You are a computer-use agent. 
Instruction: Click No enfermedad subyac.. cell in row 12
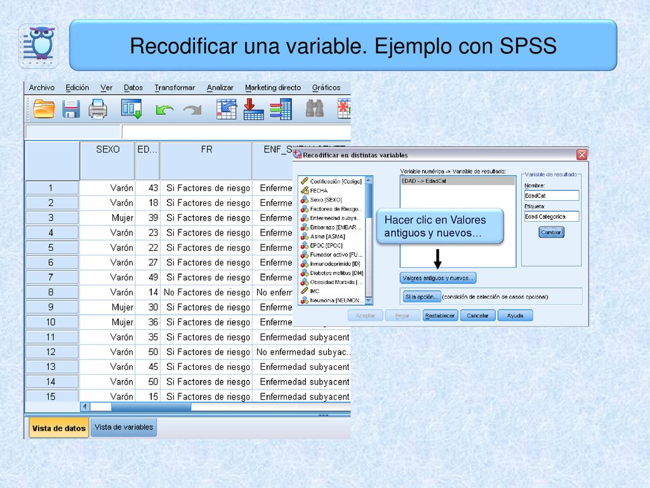302,352
